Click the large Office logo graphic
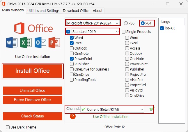Screen dimensions: 188x132 click(x=33, y=28)
